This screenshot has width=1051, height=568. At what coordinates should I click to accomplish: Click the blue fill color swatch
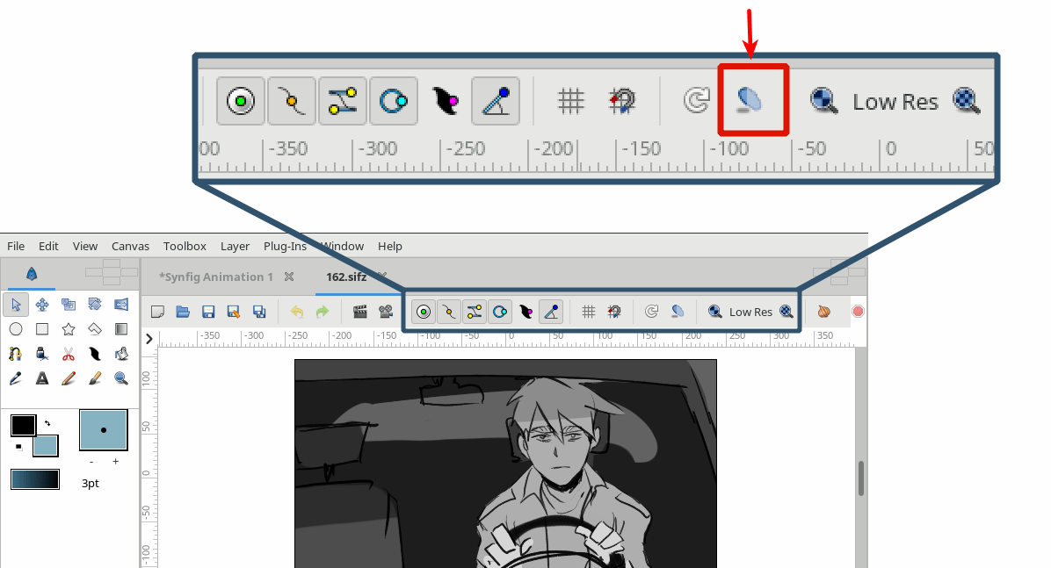(46, 445)
